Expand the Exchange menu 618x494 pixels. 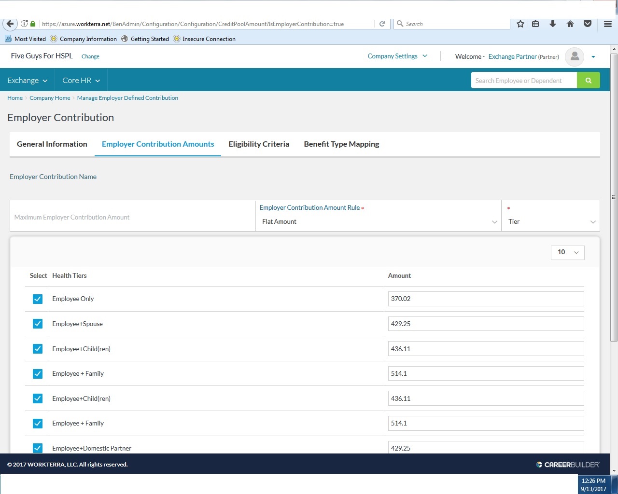click(x=28, y=81)
